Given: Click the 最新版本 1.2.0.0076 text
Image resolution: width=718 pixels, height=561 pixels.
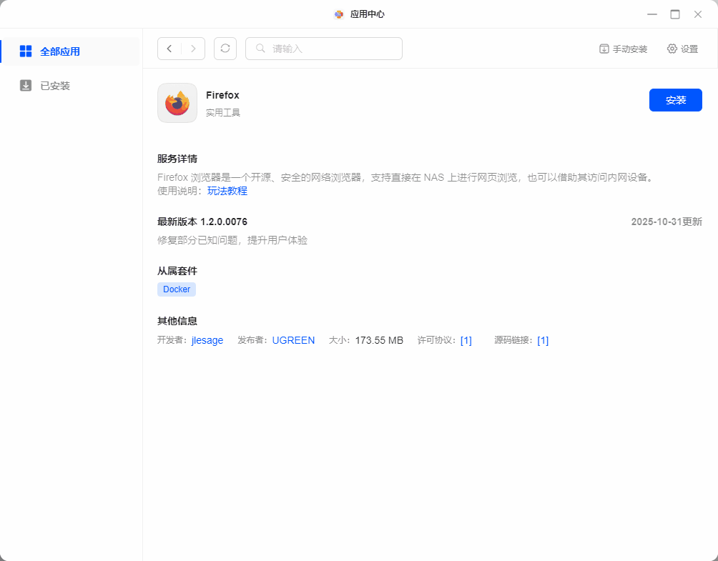Looking at the screenshot, I should pos(202,222).
